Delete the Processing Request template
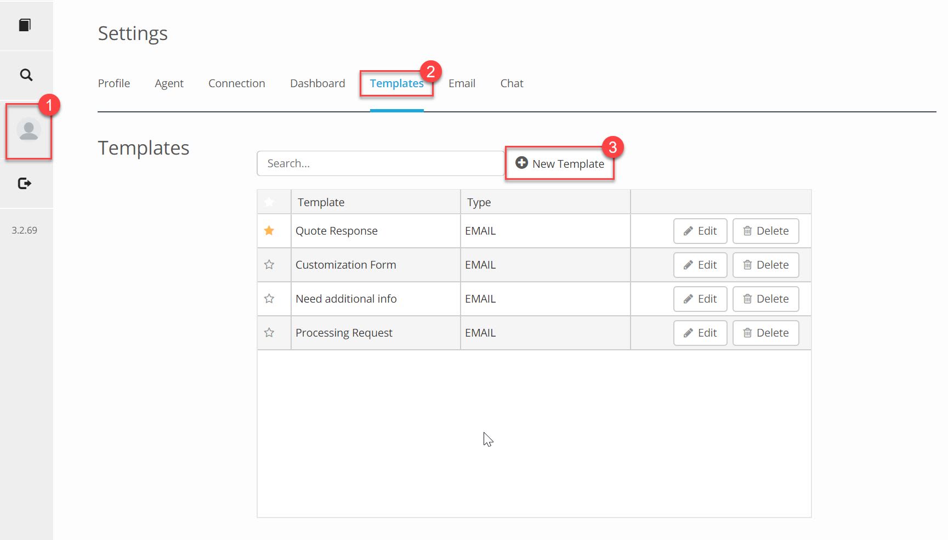Viewport: 948px width, 540px height. pos(766,333)
